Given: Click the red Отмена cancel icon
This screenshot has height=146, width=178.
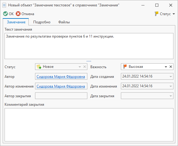Looking at the screenshot, I should (18, 14).
